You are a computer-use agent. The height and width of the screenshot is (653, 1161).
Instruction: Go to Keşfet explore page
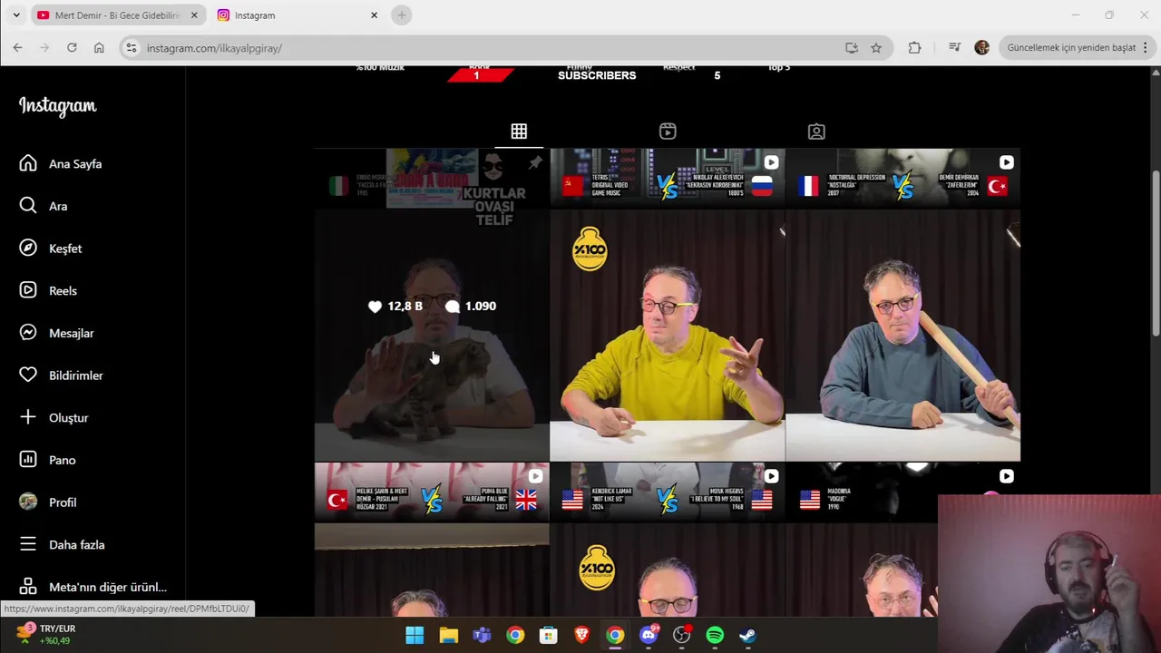[51, 249]
